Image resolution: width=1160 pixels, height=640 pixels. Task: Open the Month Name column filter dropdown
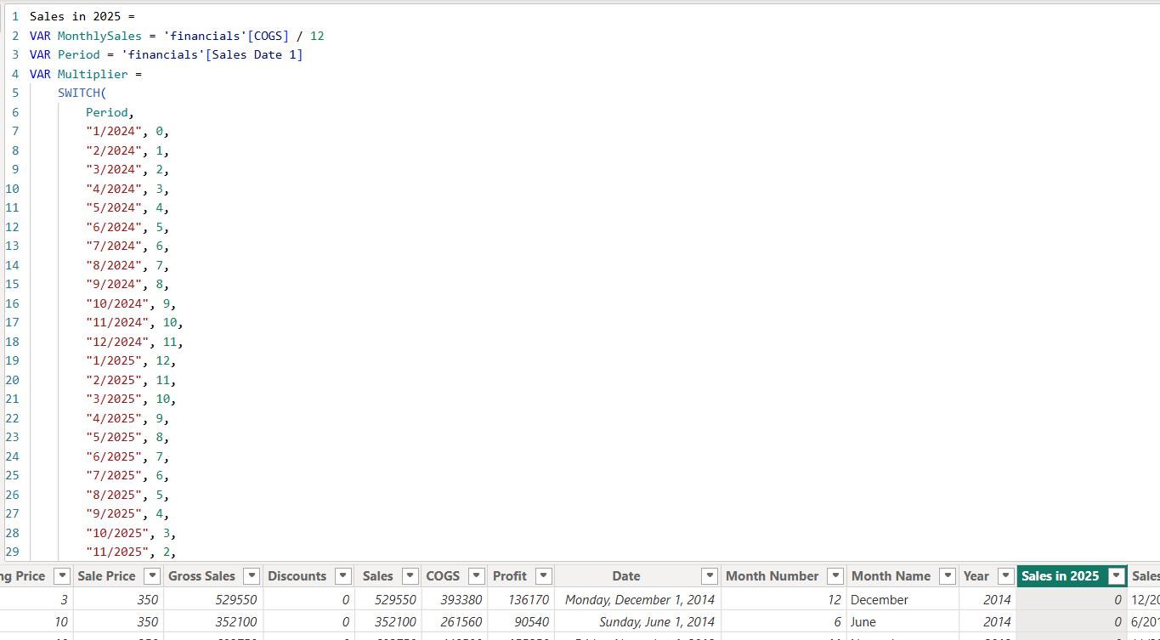click(x=948, y=576)
